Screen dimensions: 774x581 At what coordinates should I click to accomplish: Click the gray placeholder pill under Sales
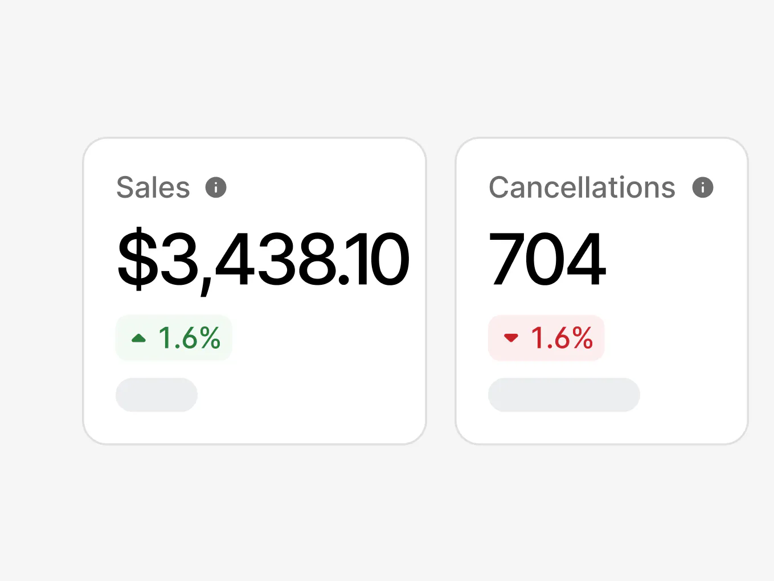(x=157, y=395)
